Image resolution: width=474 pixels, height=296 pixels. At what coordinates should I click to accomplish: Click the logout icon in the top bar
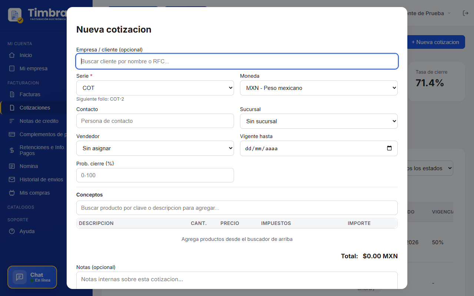pos(465,13)
